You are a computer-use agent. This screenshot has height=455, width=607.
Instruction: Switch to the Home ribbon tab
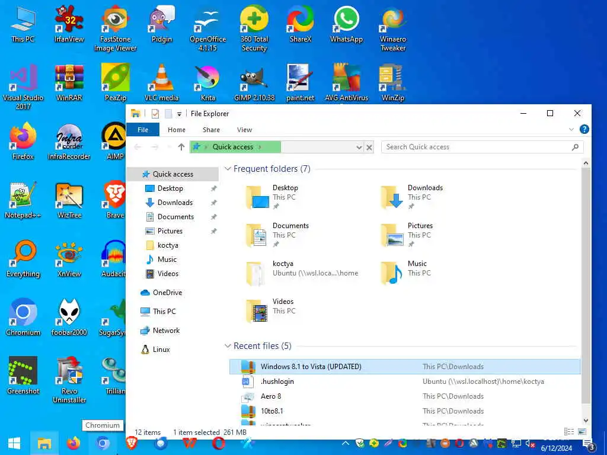(177, 130)
